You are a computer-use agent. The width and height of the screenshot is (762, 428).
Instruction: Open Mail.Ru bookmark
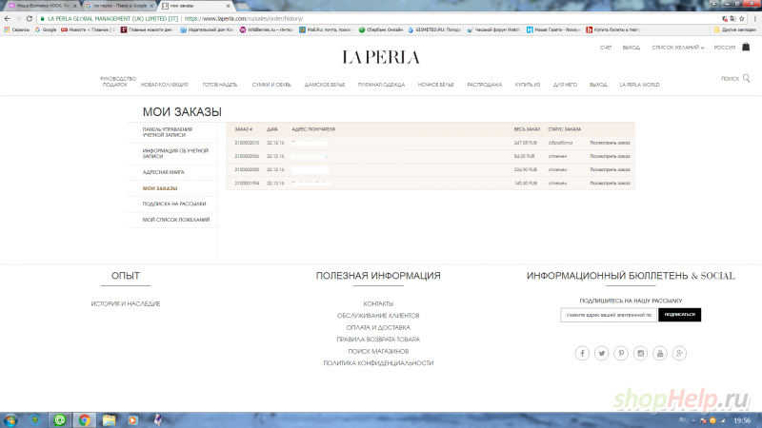click(x=326, y=29)
